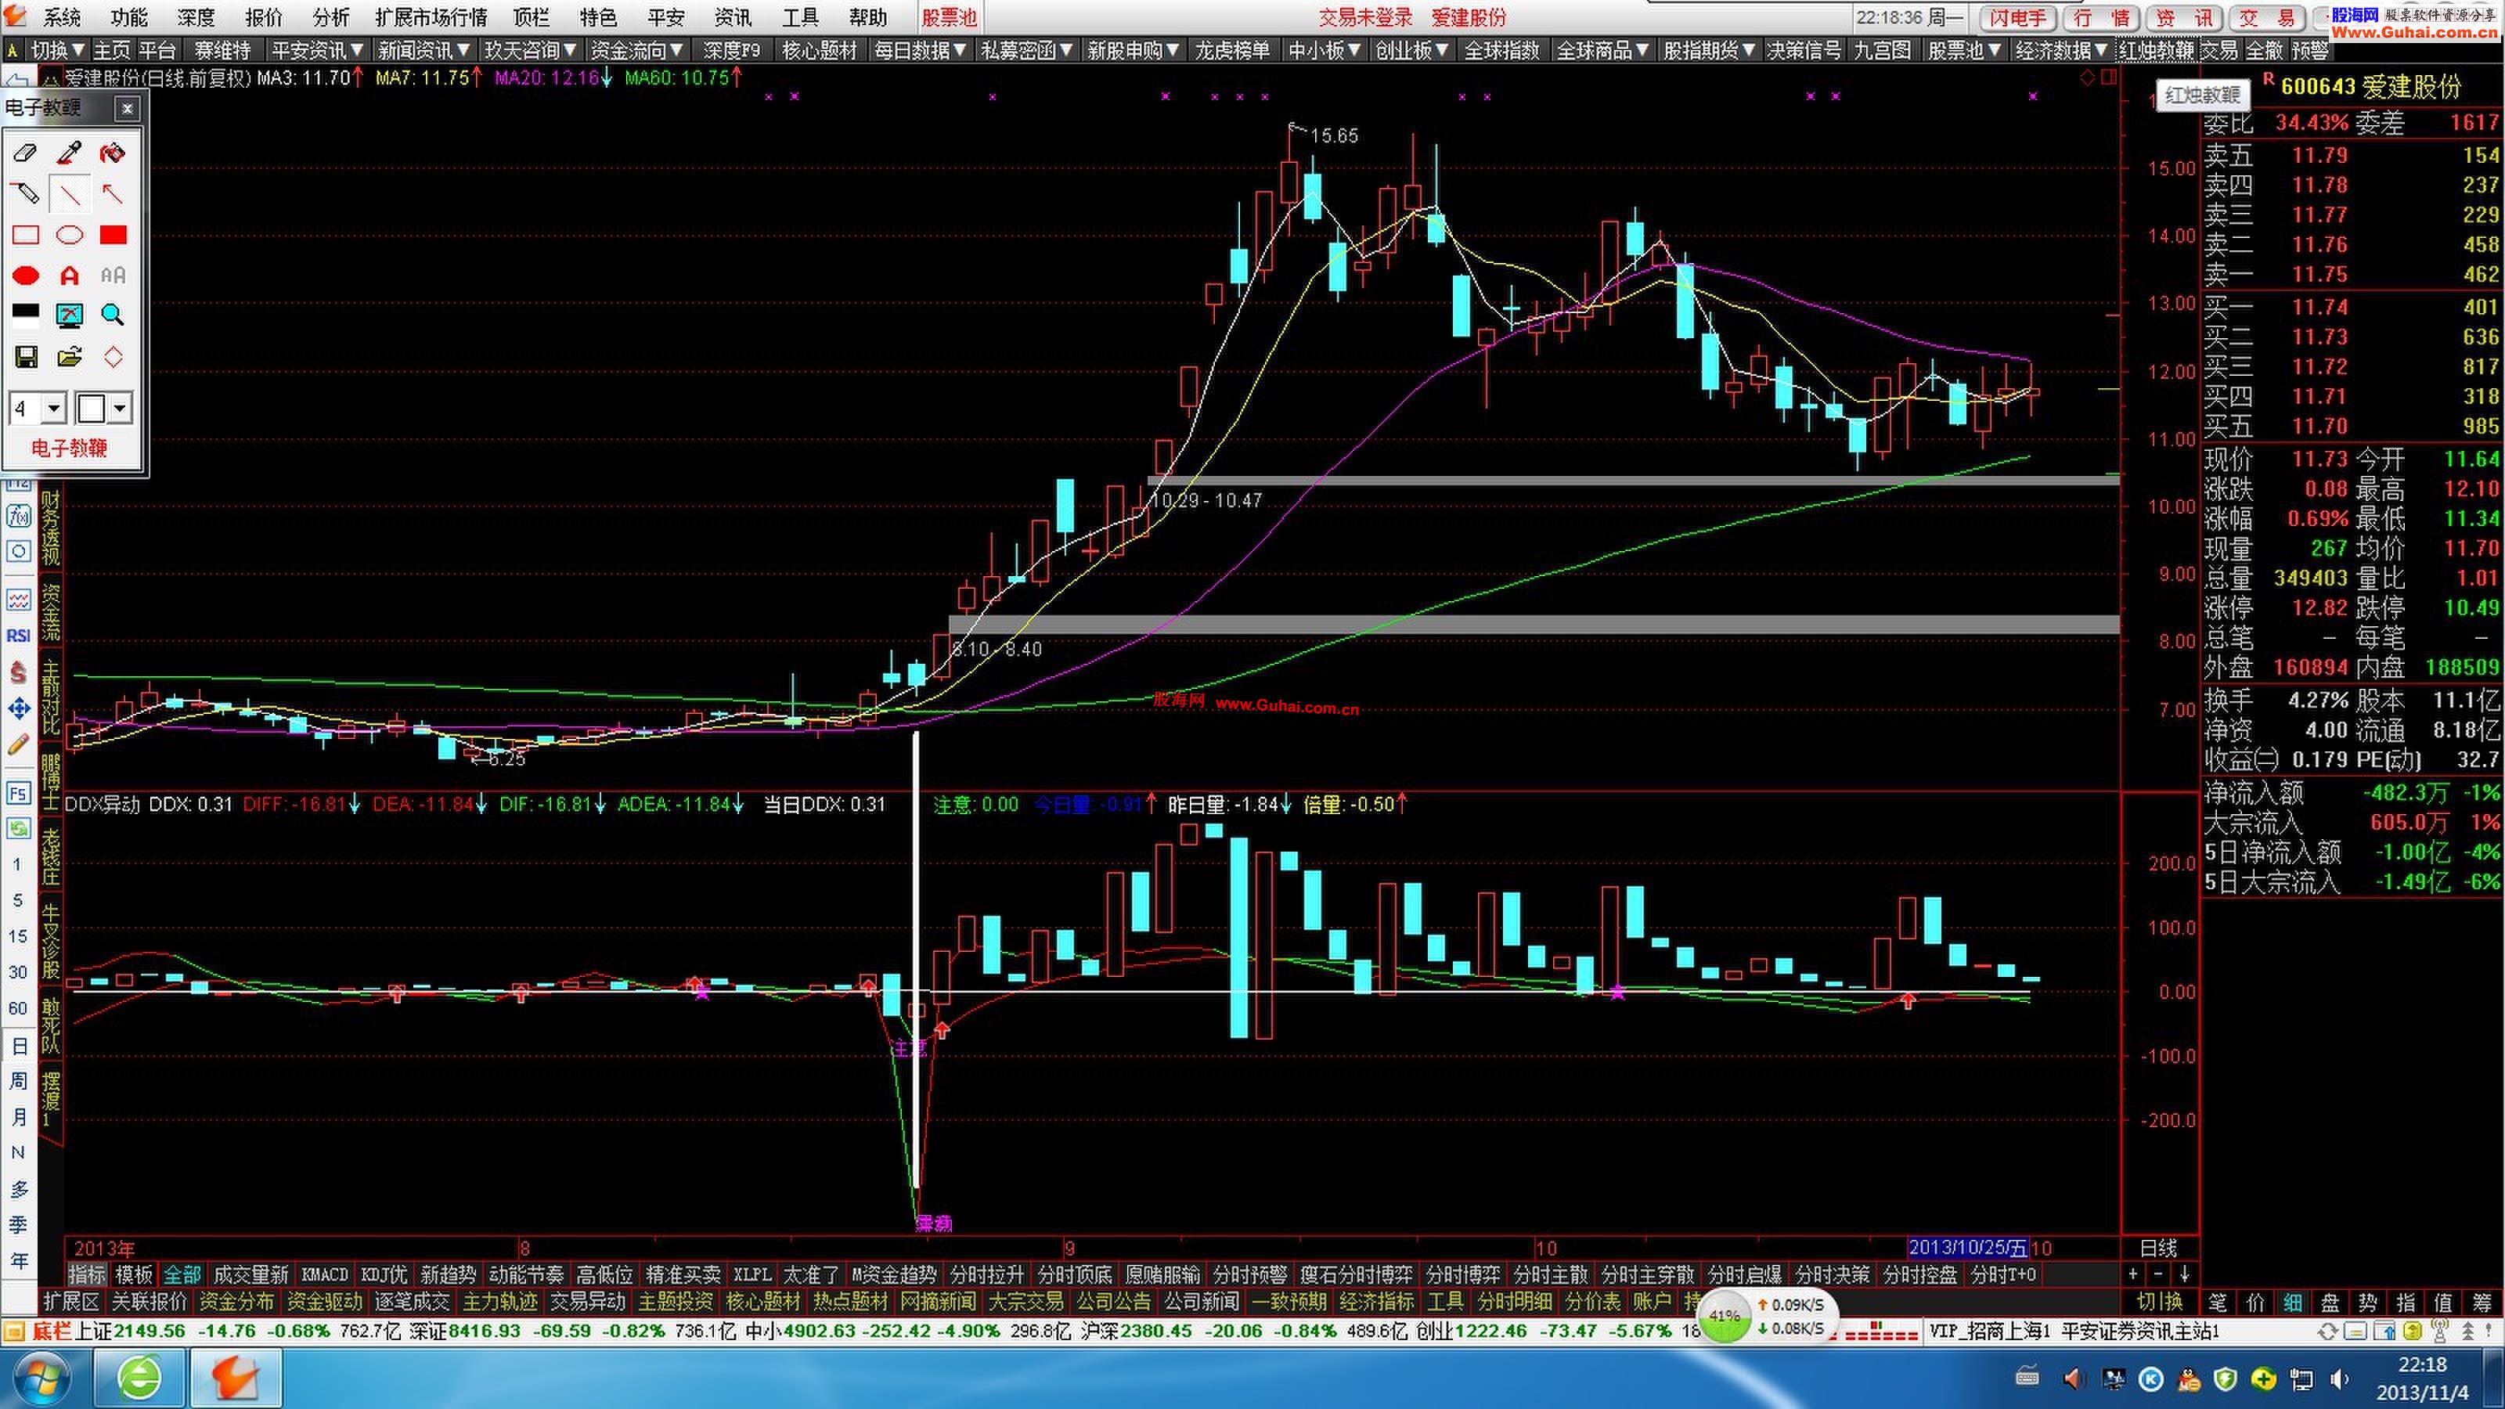Click the Fs icon in left sidebar

[17, 792]
